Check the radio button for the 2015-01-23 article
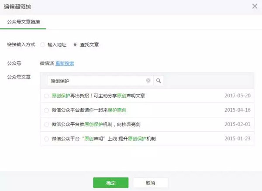262x191 pixels. (47, 139)
